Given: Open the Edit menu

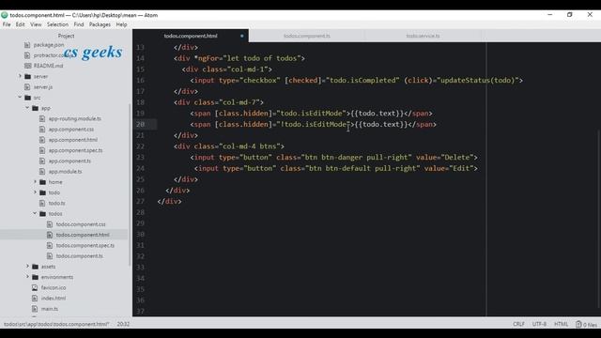Looking at the screenshot, I should pyautogui.click(x=20, y=24).
